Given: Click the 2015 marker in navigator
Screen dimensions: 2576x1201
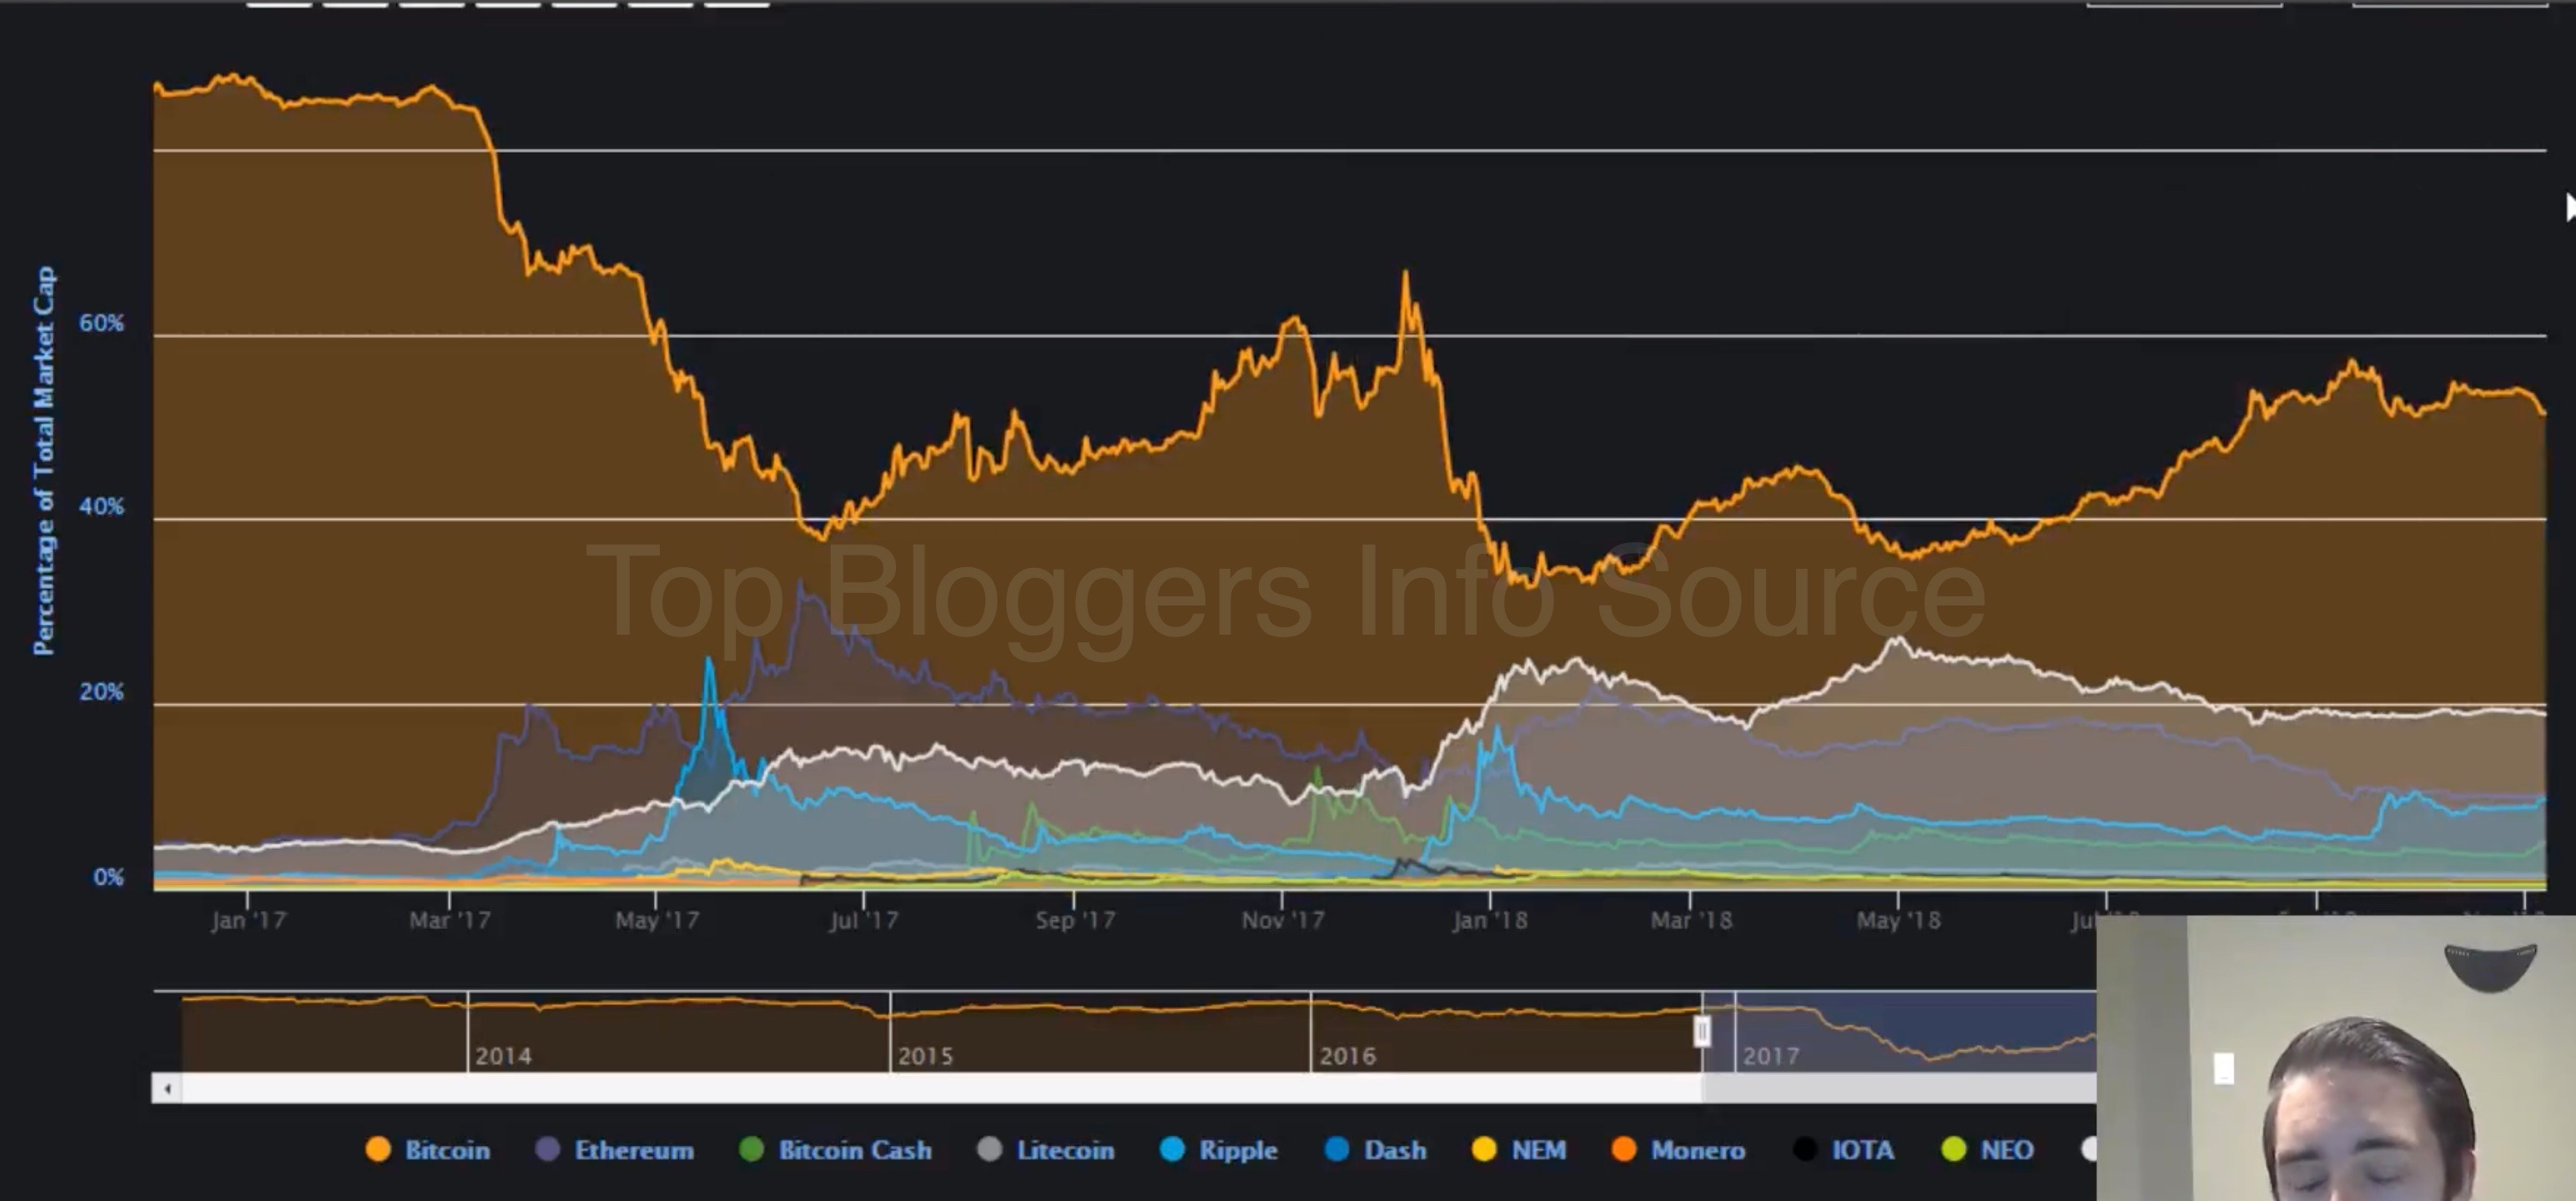Looking at the screenshot, I should click(x=925, y=1055).
